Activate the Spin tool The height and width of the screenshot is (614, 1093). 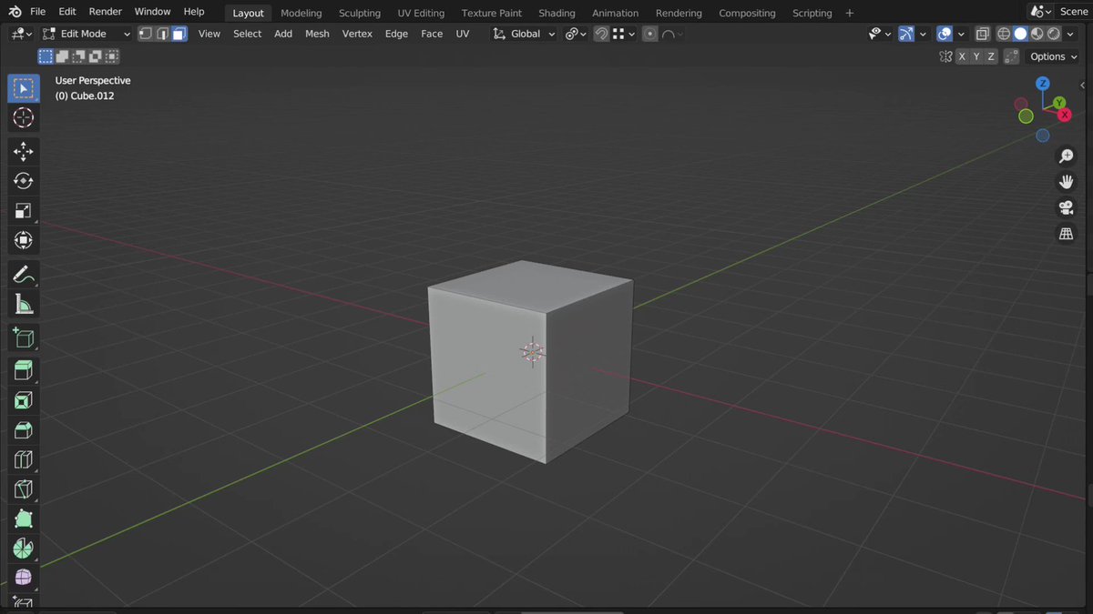coord(24,549)
